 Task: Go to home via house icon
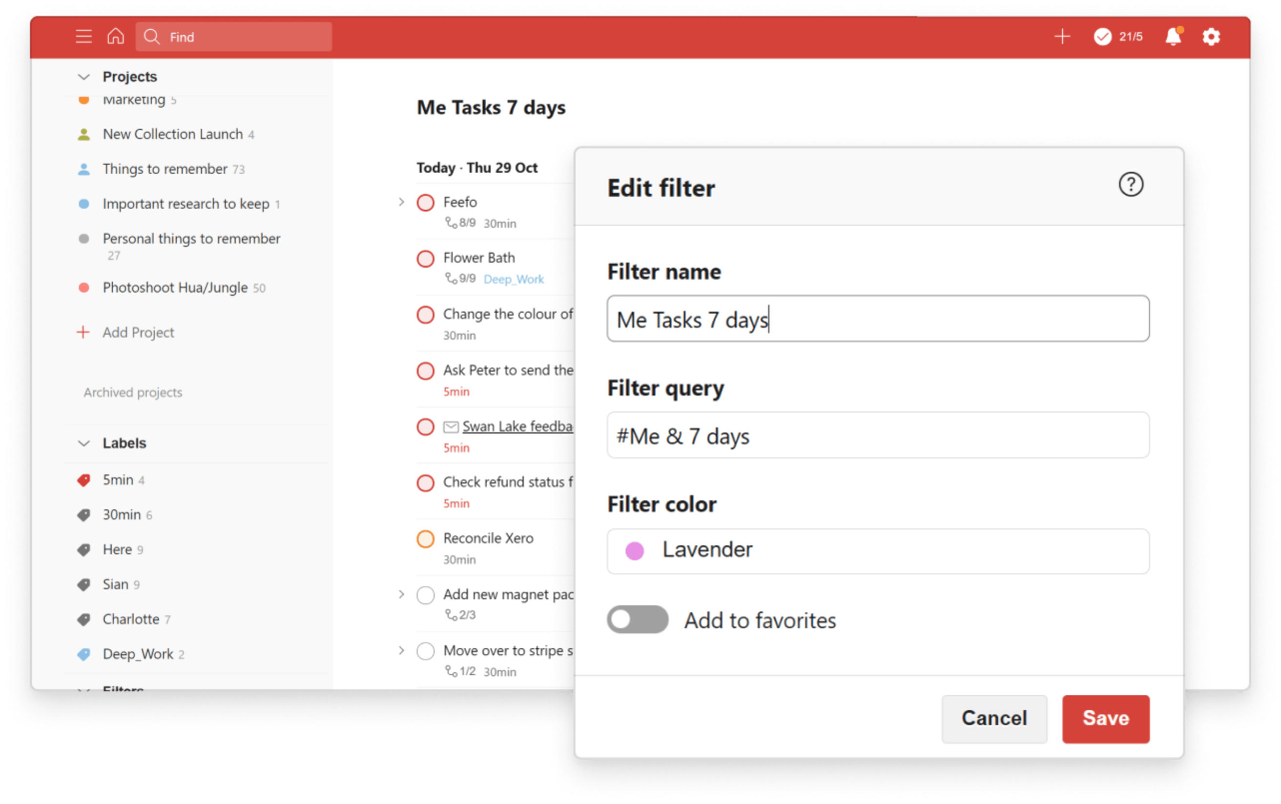pyautogui.click(x=115, y=36)
